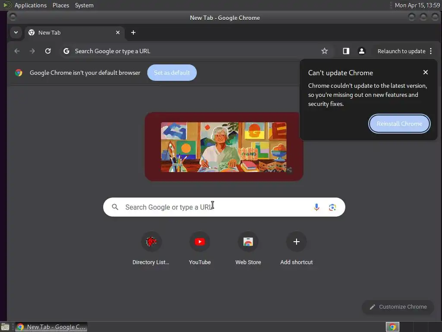Open Customize Chrome
442x332 pixels.
(x=398, y=307)
